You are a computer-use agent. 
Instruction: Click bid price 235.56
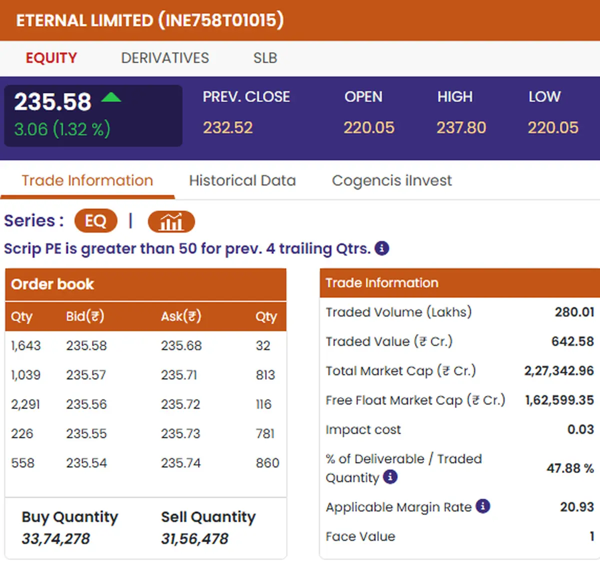pyautogui.click(x=86, y=404)
